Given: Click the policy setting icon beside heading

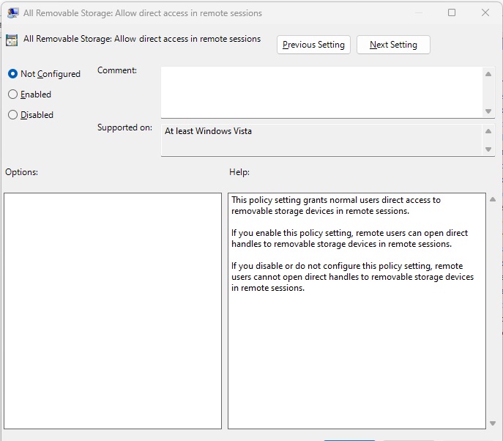Looking at the screenshot, I should [12, 40].
